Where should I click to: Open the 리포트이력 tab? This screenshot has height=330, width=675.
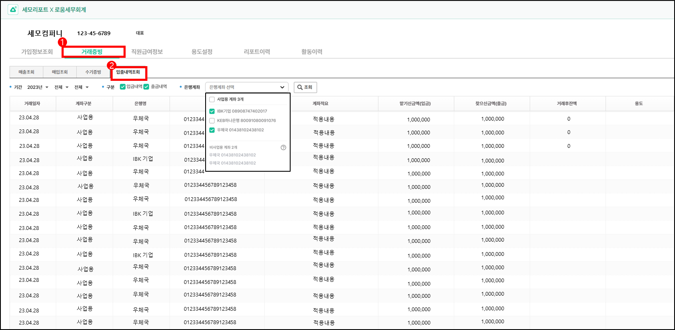[x=257, y=52]
